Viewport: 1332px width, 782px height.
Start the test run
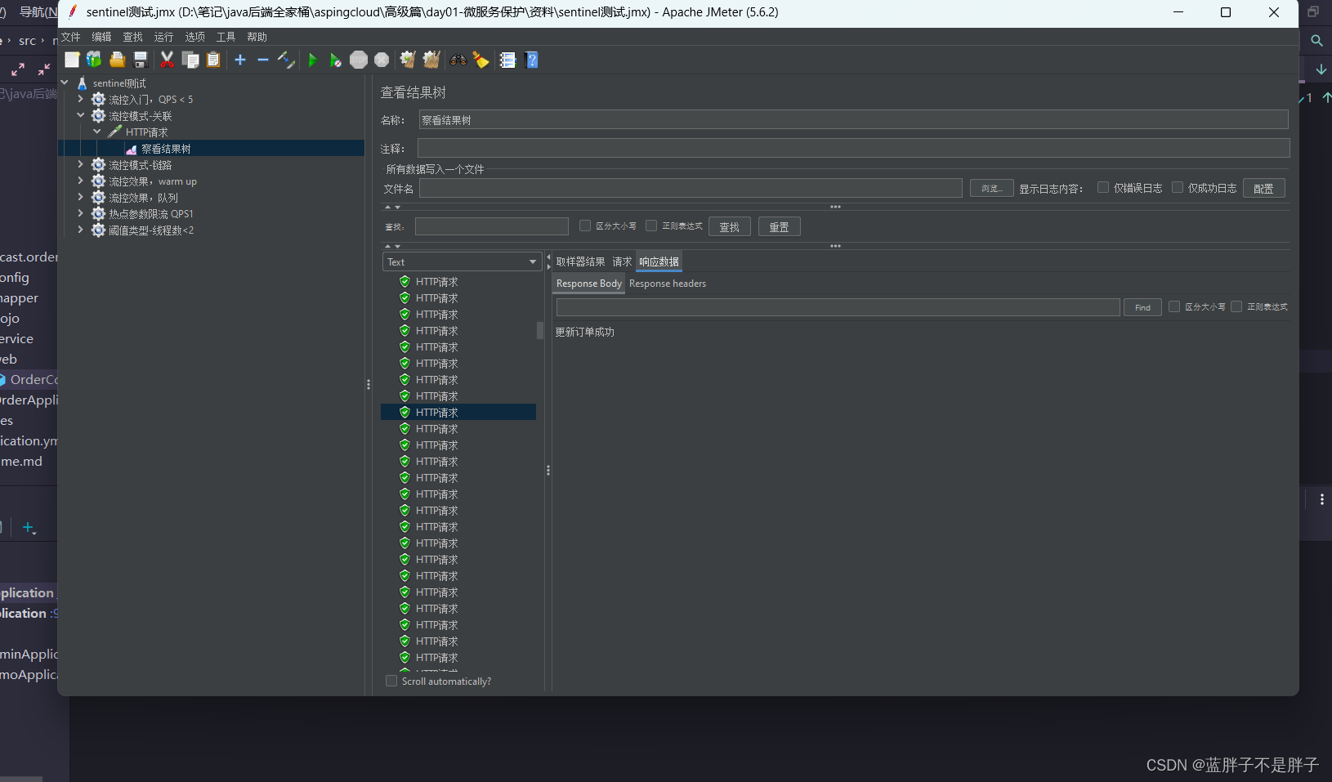[312, 60]
